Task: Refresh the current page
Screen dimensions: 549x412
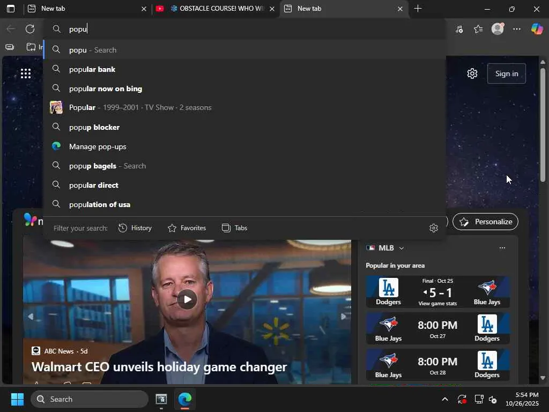Action: click(30, 29)
